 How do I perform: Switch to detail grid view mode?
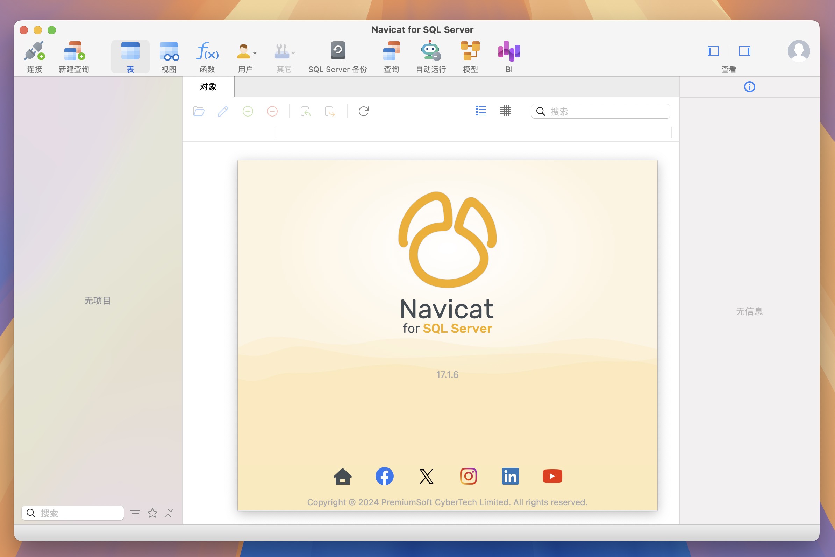[505, 111]
